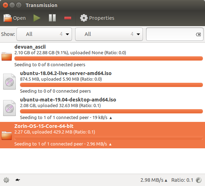Click the ubuntu-mate-19.04 progress bar
Screen dimensions: 205x186
[111, 111]
